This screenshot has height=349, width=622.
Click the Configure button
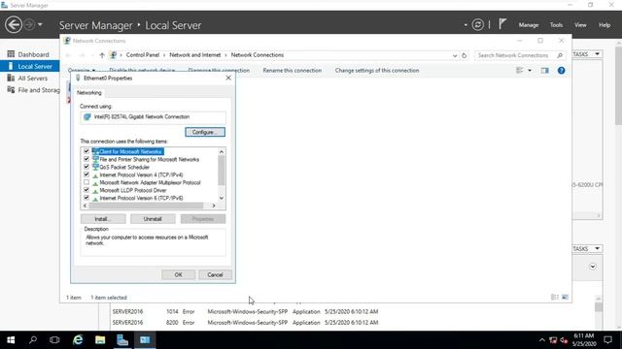(x=205, y=132)
